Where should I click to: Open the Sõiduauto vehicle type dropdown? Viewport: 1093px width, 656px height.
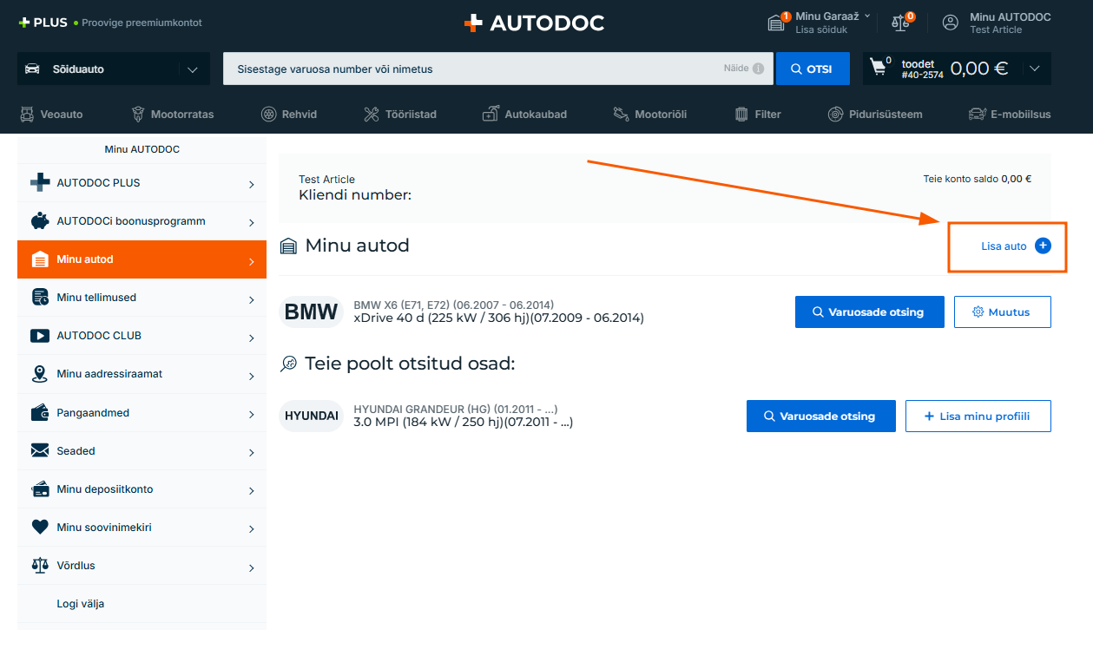pyautogui.click(x=113, y=69)
